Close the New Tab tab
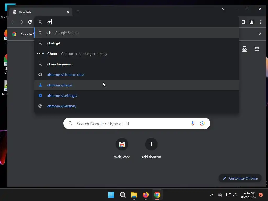The width and height of the screenshot is (268, 201). click(x=68, y=12)
